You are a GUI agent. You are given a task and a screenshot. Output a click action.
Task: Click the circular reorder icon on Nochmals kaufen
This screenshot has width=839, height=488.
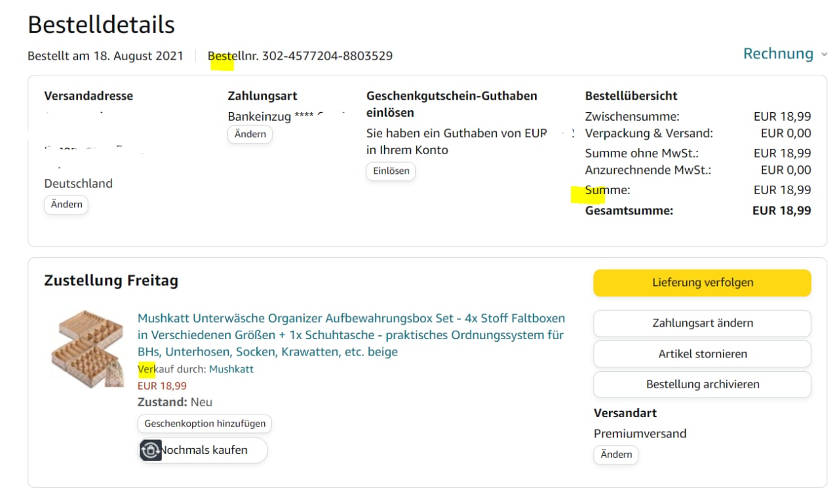click(x=151, y=451)
